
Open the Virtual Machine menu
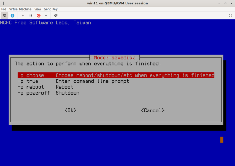tap(20, 9)
